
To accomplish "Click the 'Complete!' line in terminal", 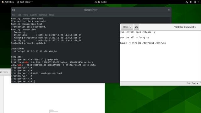I will pos(17,57).
